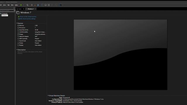Click the configuration file path text
Image resolution: width=187 pixels, height=105 pixels.
(x=83, y=99)
